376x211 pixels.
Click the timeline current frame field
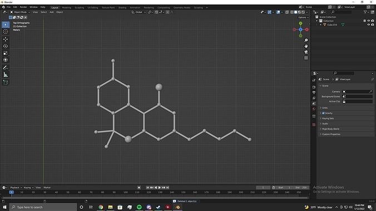[x=263, y=188]
